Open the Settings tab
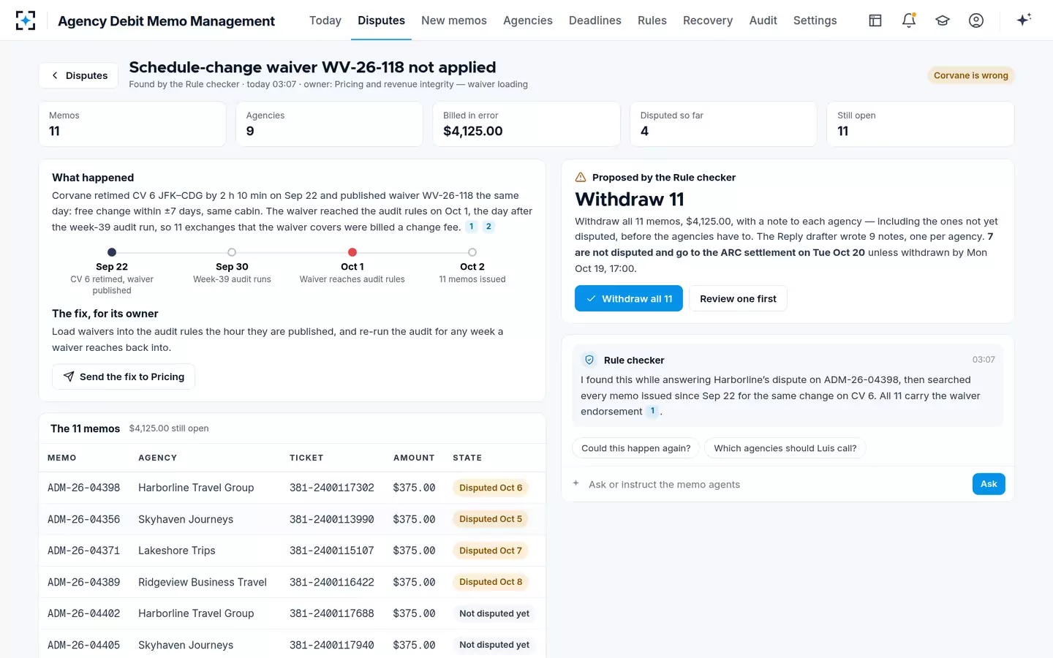Viewport: 1053px width, 658px height. [x=815, y=20]
